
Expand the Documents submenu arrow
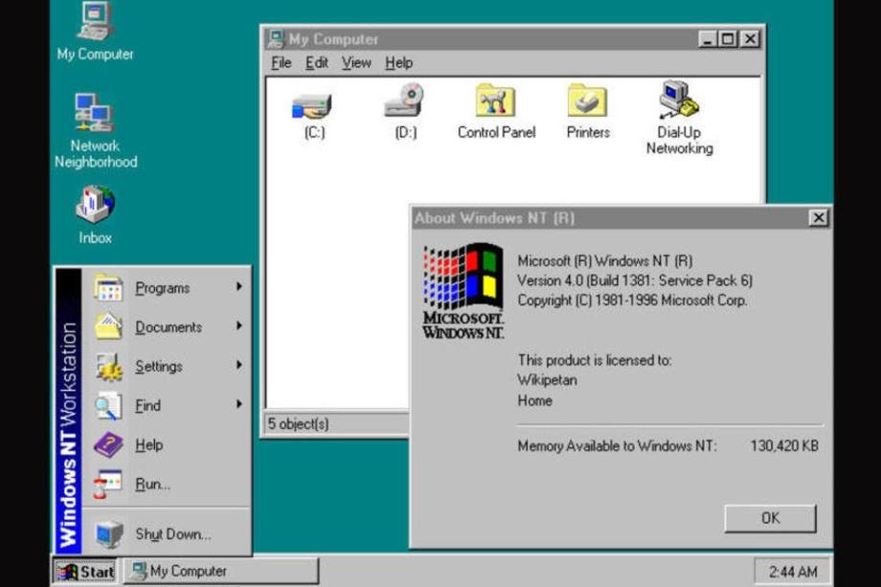coord(239,326)
